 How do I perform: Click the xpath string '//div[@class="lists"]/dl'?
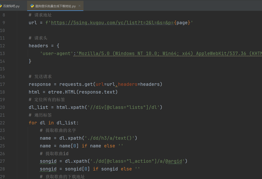pyautogui.click(x=123, y=107)
